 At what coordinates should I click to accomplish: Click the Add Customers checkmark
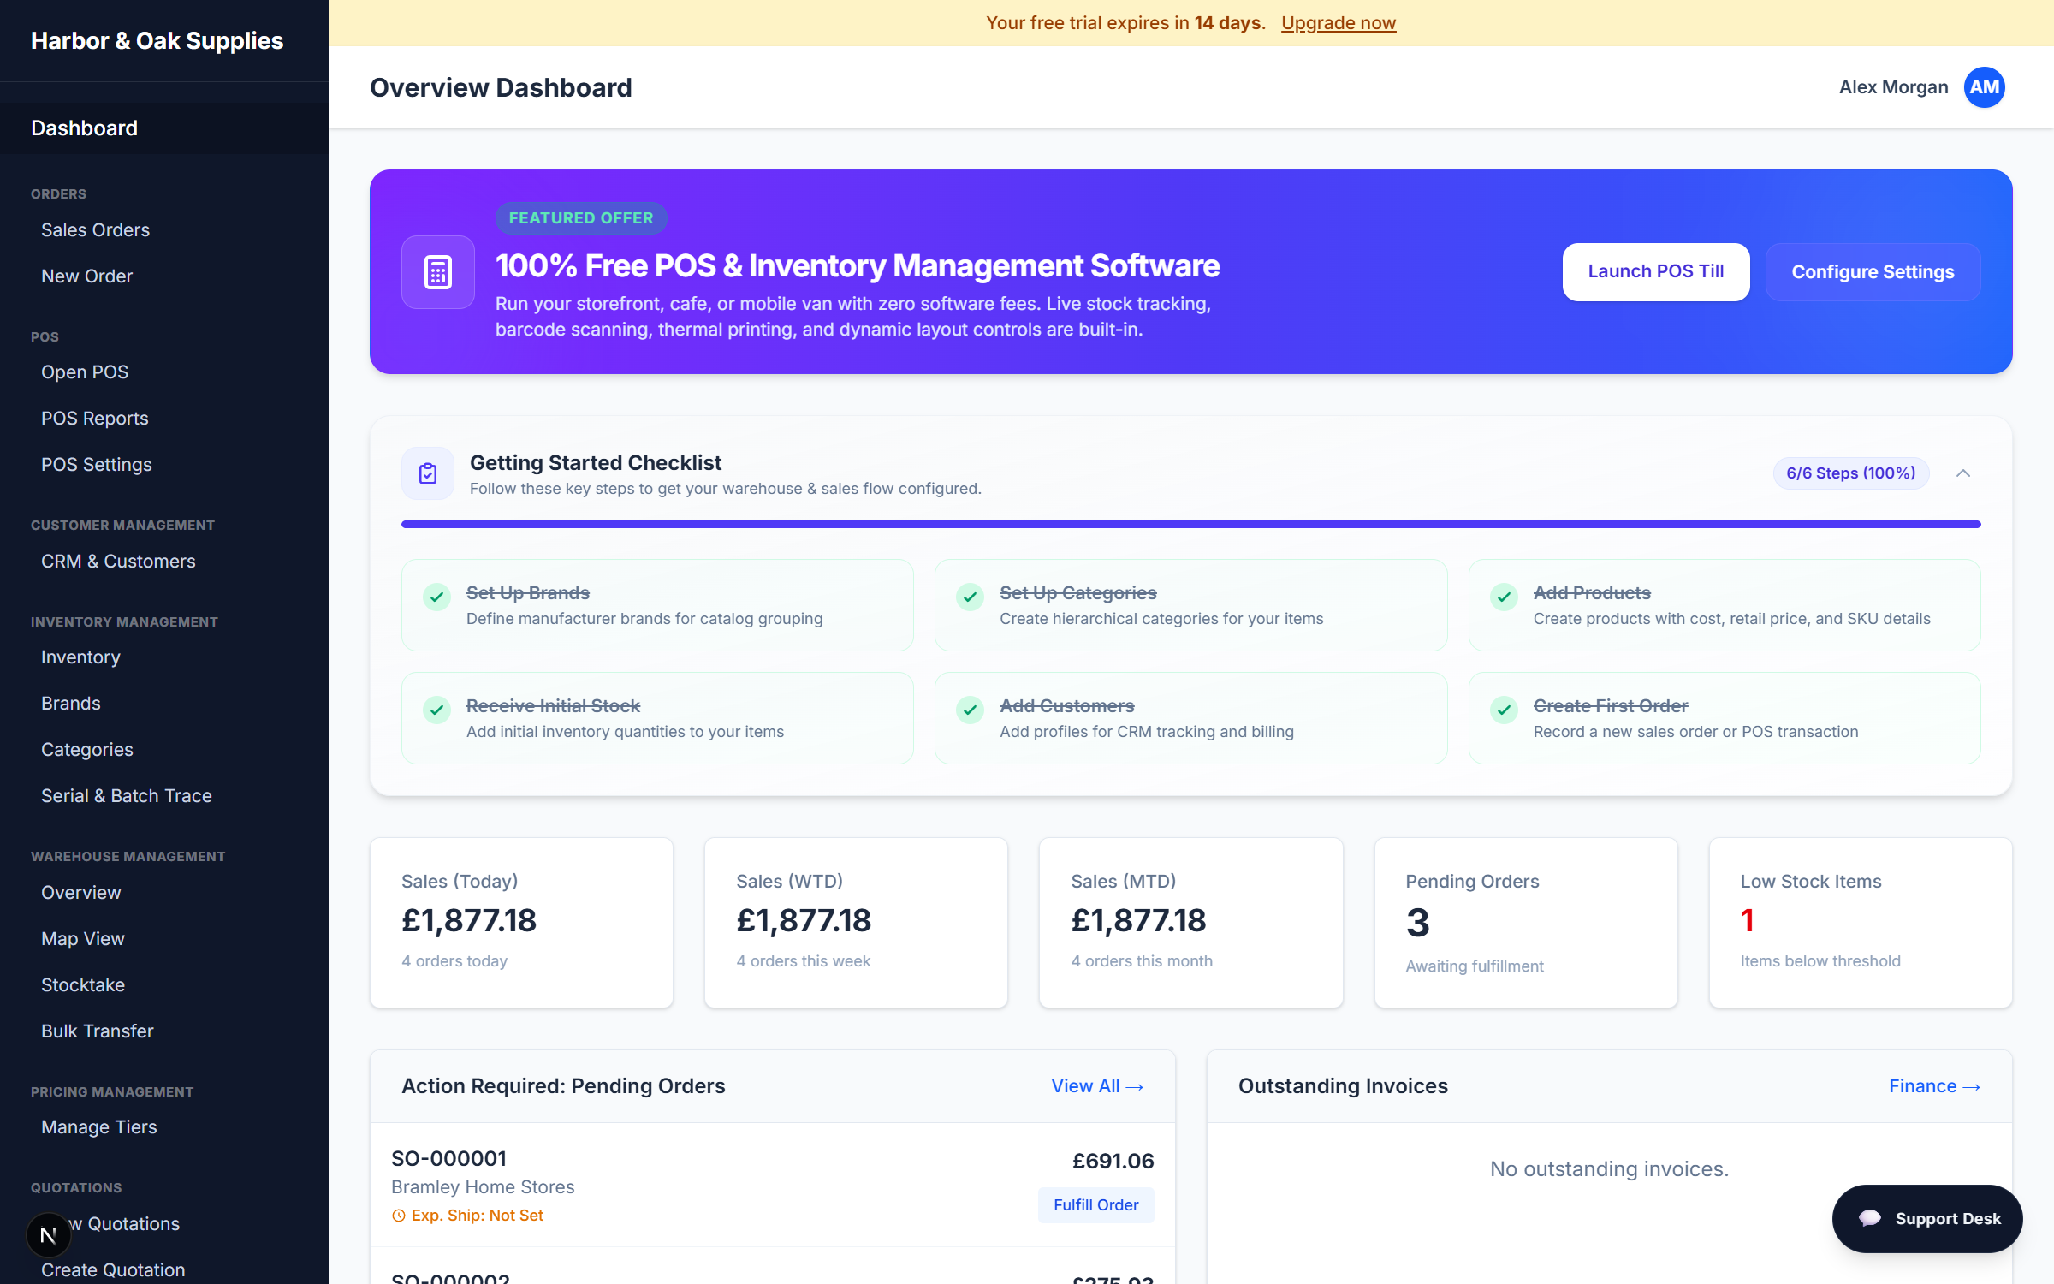pyautogui.click(x=971, y=709)
